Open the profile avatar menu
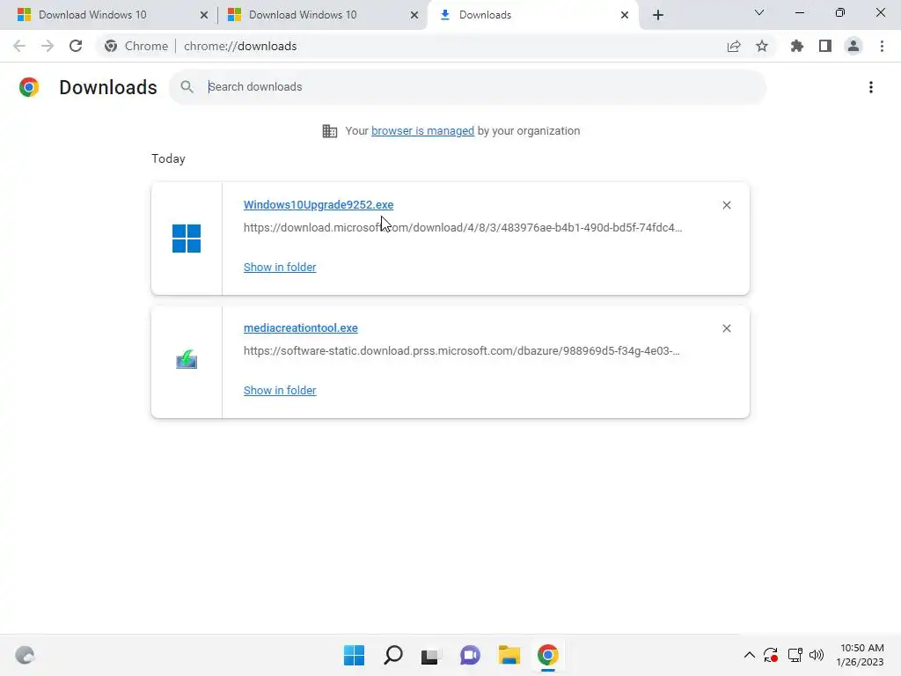This screenshot has width=901, height=676. (x=853, y=46)
